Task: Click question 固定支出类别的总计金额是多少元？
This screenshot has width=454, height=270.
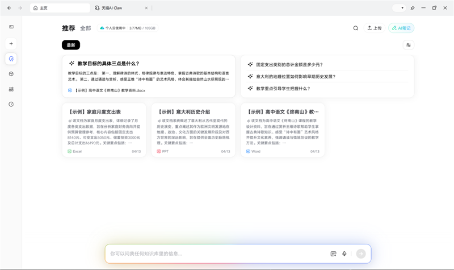Action: click(x=289, y=65)
